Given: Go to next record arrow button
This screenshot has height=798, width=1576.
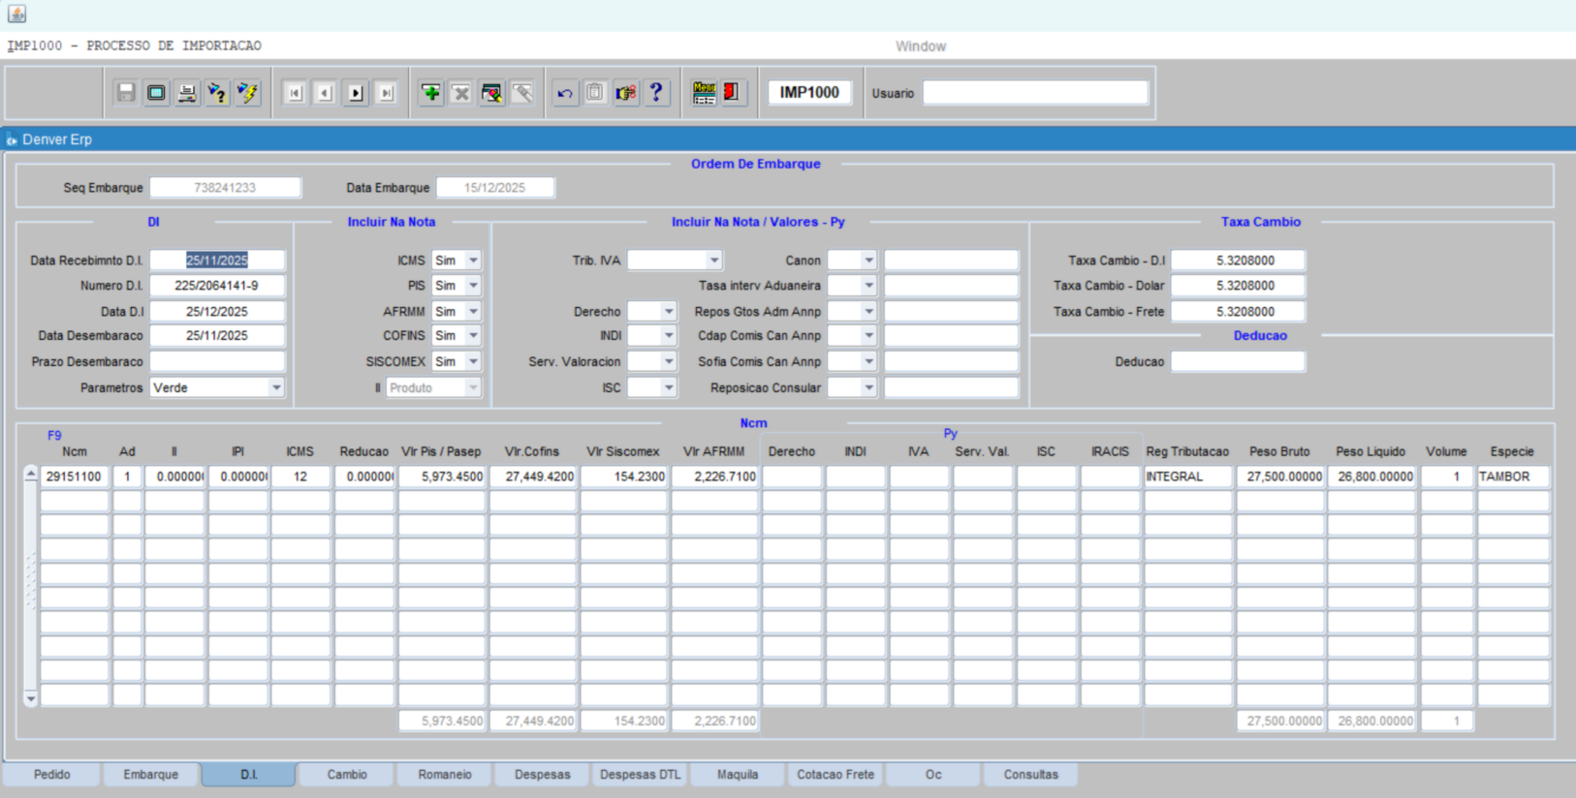Looking at the screenshot, I should [x=356, y=93].
